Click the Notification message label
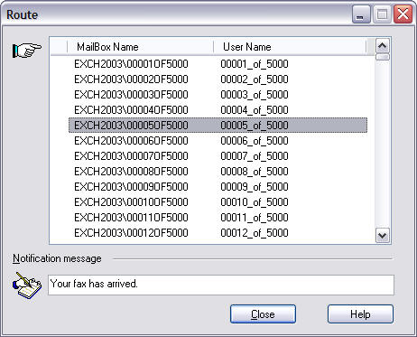Viewport: 417px width, 337px height. click(57, 258)
